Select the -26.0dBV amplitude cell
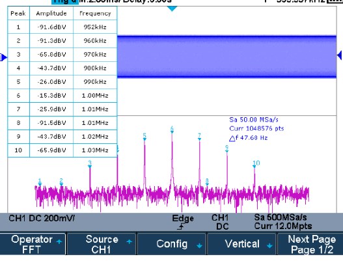 (51, 82)
